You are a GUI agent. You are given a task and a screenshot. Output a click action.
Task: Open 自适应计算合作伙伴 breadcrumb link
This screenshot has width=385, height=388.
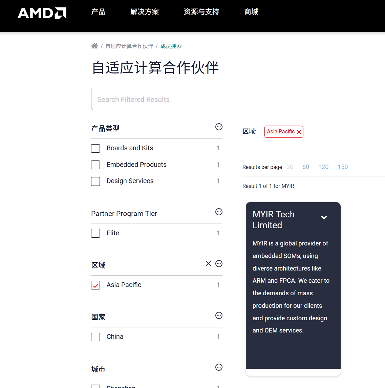tap(129, 46)
